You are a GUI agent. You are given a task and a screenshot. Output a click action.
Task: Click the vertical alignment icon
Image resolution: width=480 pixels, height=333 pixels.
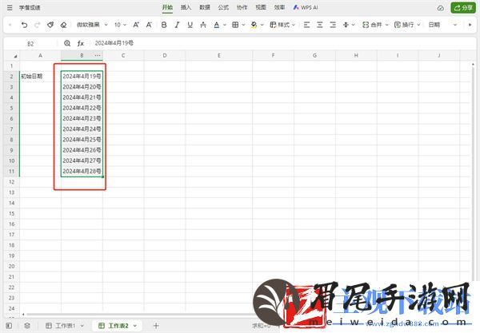point(346,25)
